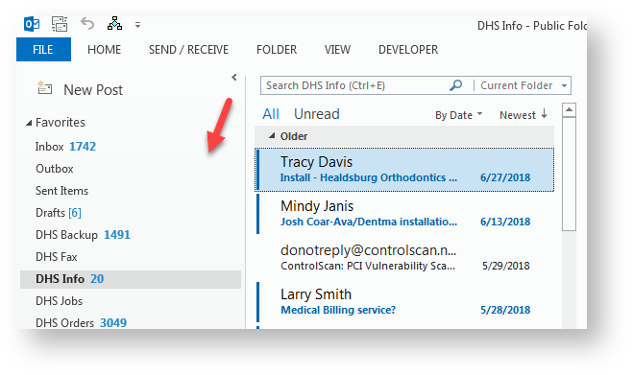Show only Unread messages
The height and width of the screenshot is (375, 633).
(x=317, y=114)
